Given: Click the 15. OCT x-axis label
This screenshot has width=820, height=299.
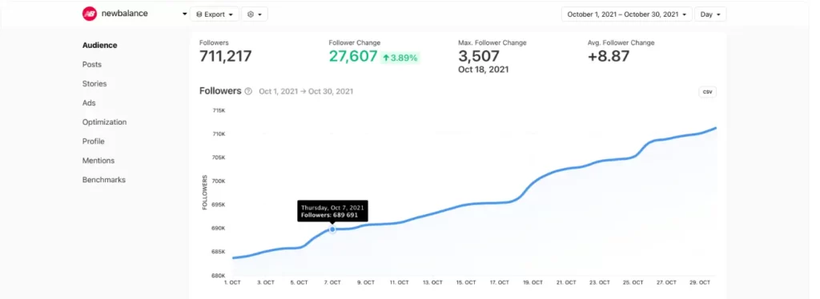Looking at the screenshot, I should 466,282.
